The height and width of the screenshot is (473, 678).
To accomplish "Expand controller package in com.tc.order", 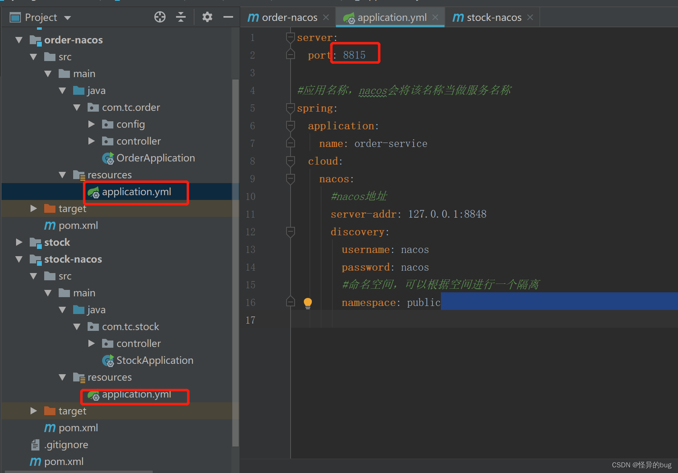I will coord(91,141).
